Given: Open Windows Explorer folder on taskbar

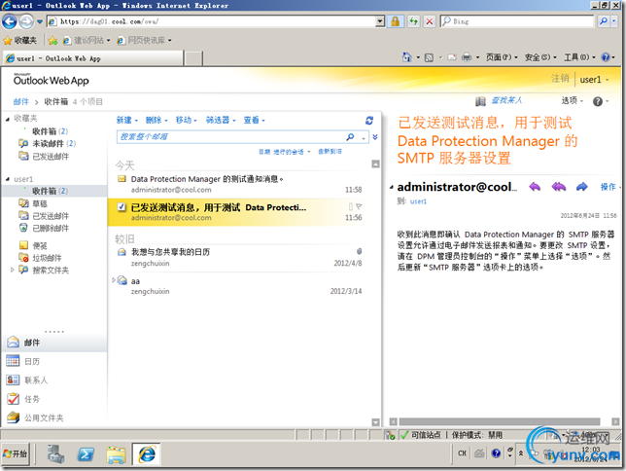Looking at the screenshot, I should pyautogui.click(x=116, y=454).
